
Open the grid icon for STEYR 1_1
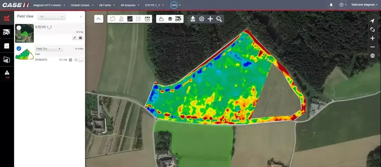(x=81, y=38)
